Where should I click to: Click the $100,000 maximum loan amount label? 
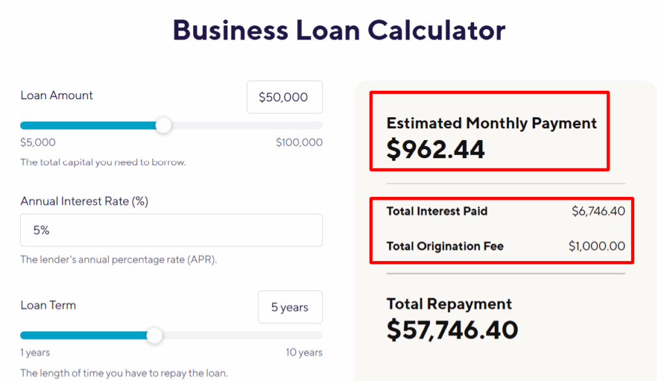pyautogui.click(x=299, y=143)
